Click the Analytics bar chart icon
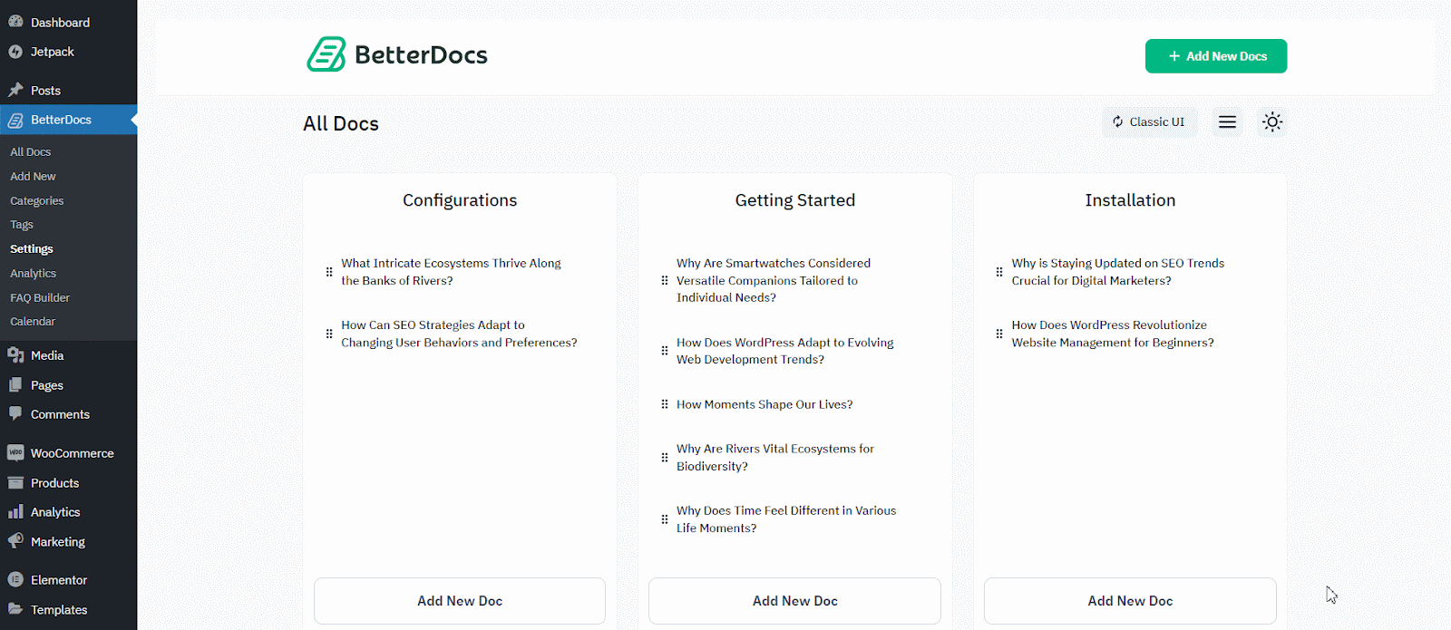This screenshot has height=630, width=1451. click(15, 512)
